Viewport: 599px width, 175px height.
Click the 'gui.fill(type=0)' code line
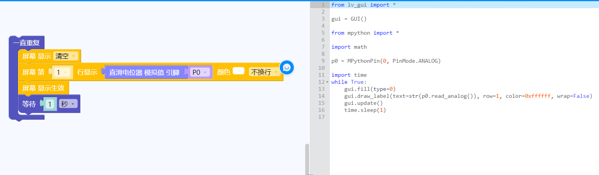click(x=370, y=89)
